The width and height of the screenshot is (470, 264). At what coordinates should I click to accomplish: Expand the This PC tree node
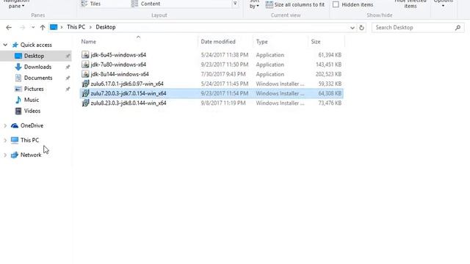(x=5, y=140)
